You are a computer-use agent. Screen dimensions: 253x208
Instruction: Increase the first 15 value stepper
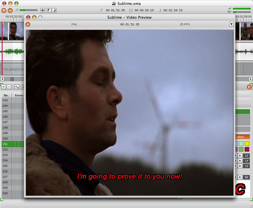coord(240,156)
